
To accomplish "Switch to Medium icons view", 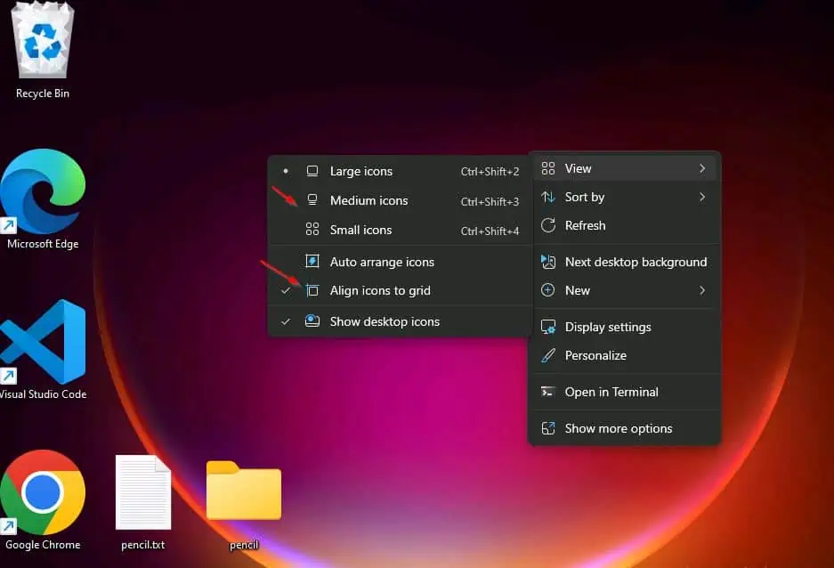I will click(400, 200).
